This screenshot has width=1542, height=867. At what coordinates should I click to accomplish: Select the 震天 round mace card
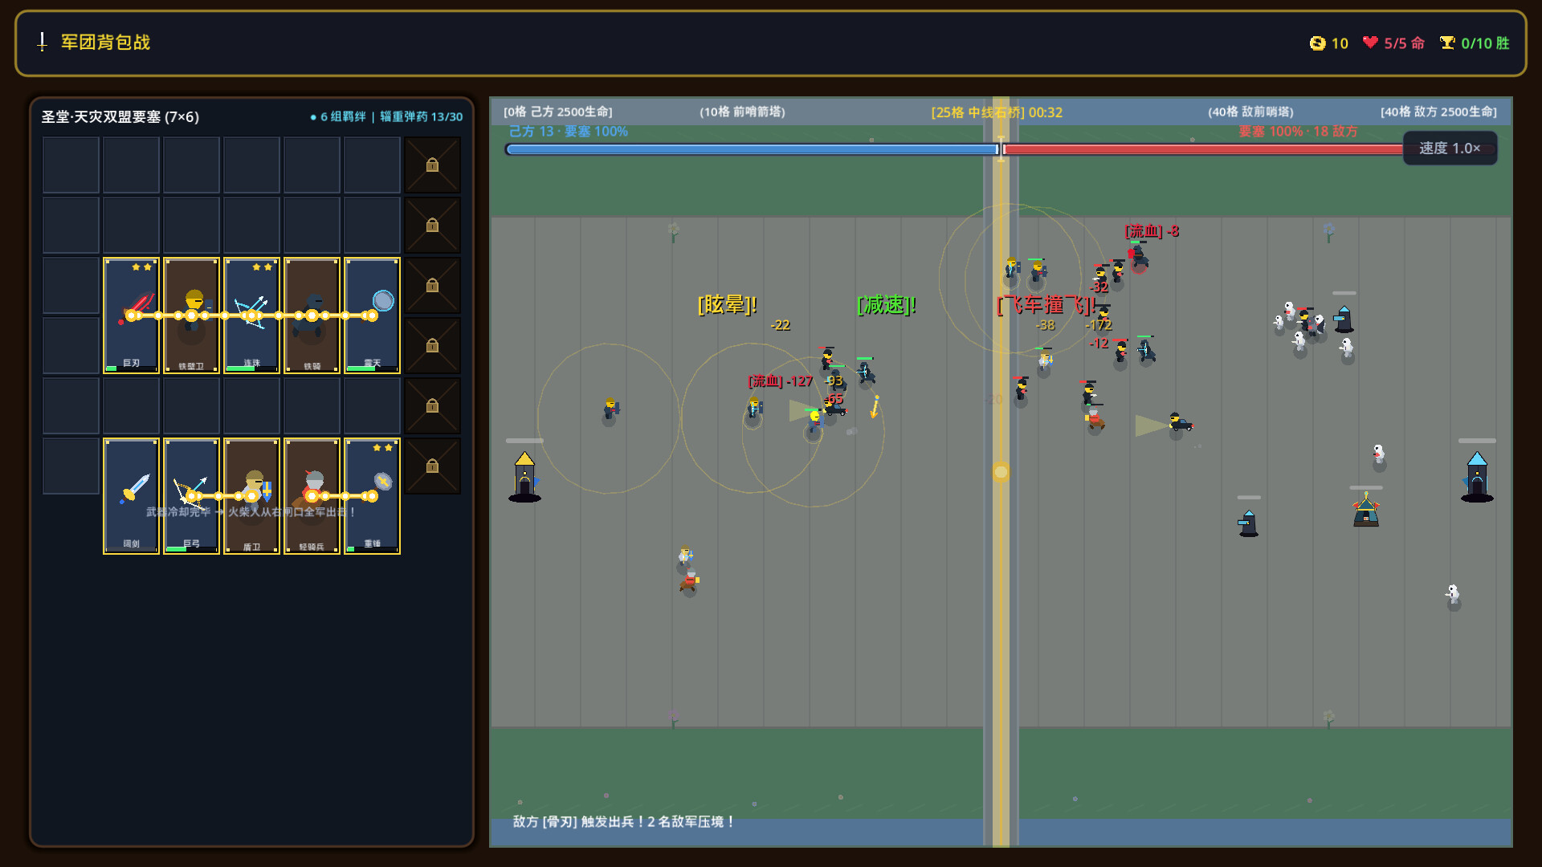pos(372,315)
